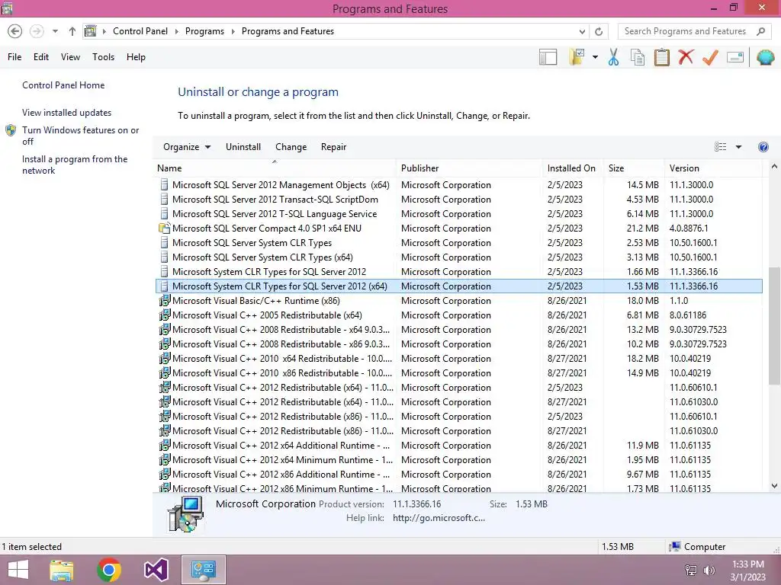Open the Help menu
Viewport: 781px width, 585px height.
[136, 57]
